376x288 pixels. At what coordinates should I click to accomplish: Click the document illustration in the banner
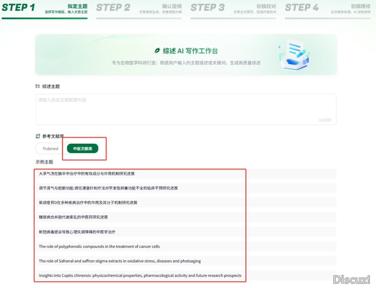pyautogui.click(x=294, y=54)
